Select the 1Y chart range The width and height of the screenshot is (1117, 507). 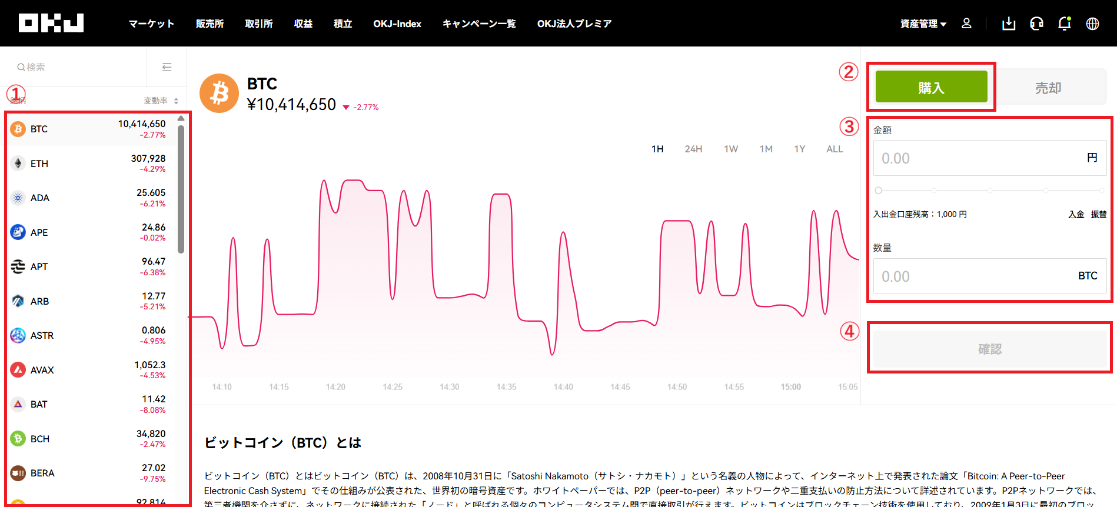799,149
